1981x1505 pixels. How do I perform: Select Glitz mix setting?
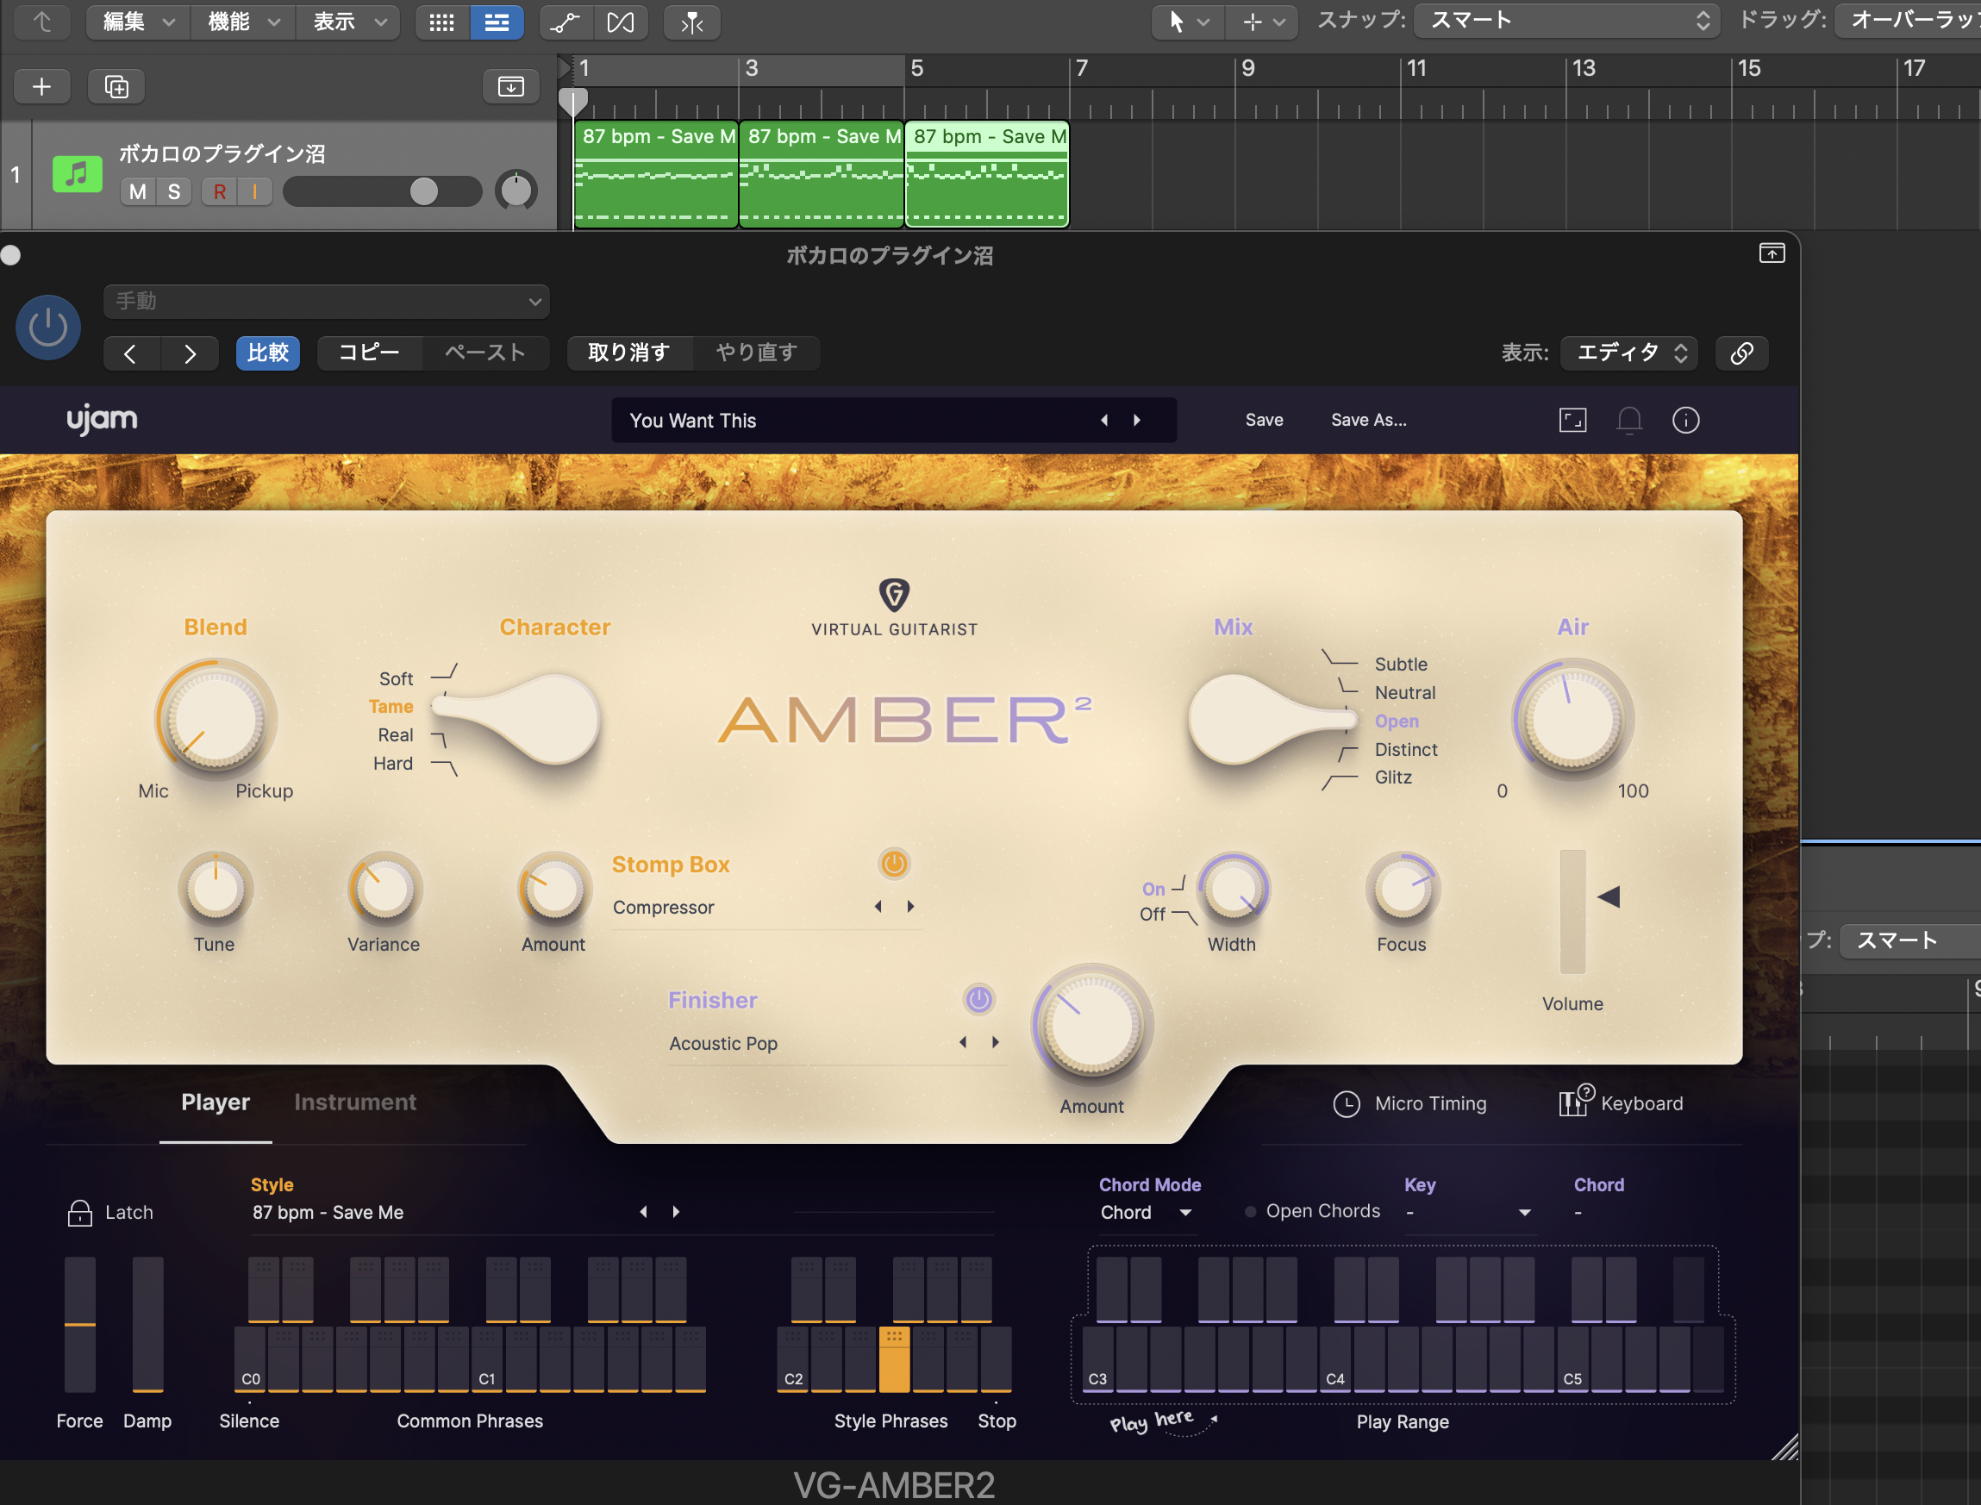click(1393, 777)
